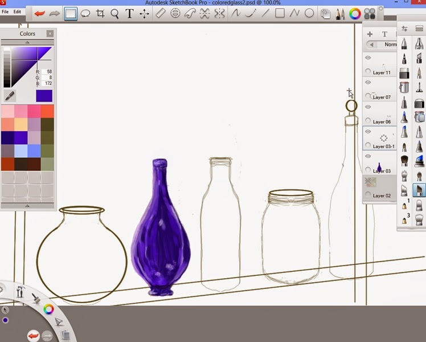Click the B value field showing 172
The width and height of the screenshot is (426, 342).
pos(47,83)
